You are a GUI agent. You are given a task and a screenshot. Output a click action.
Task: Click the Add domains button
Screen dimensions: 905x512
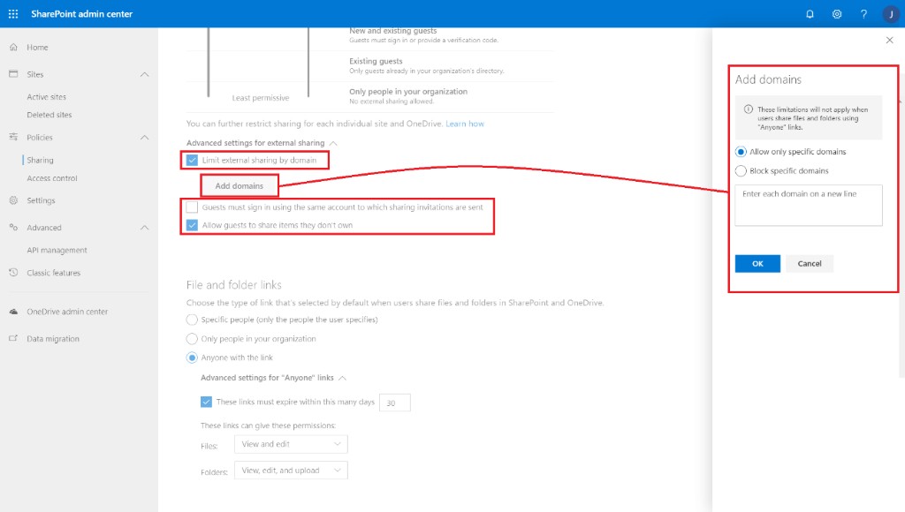tap(239, 185)
